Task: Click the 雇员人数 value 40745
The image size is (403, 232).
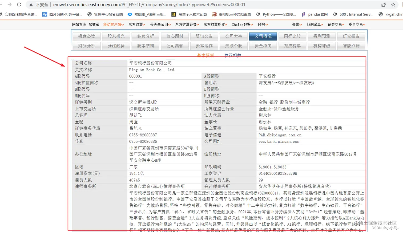Action: (x=135, y=180)
